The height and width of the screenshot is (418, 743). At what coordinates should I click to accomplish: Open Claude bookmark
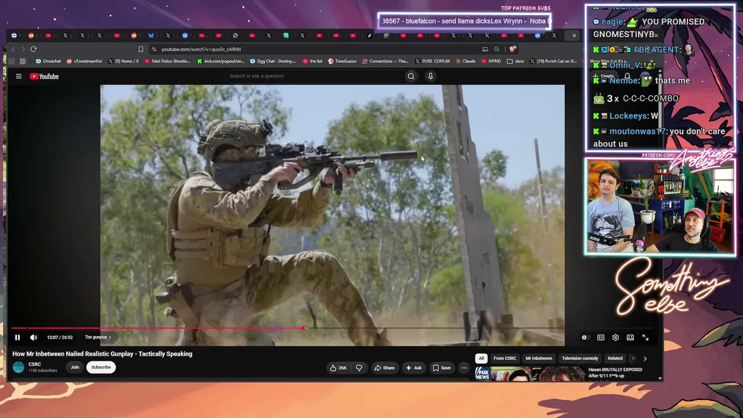(x=466, y=61)
